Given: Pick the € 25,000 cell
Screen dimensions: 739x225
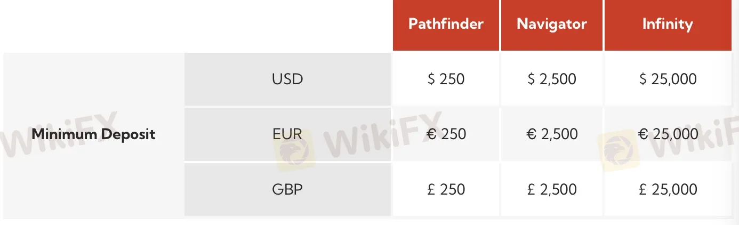Looking at the screenshot, I should pos(667,134).
